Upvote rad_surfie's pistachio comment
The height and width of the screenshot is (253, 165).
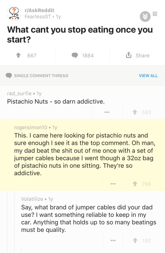pos(135,112)
